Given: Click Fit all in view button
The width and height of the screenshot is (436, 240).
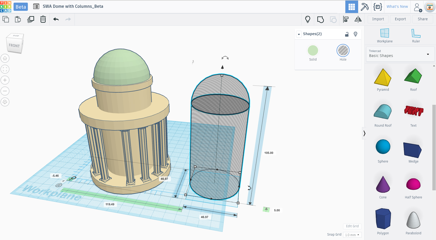Looking at the screenshot, I should coord(5,69).
